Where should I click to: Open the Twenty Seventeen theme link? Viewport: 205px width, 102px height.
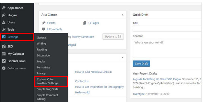(83, 37)
